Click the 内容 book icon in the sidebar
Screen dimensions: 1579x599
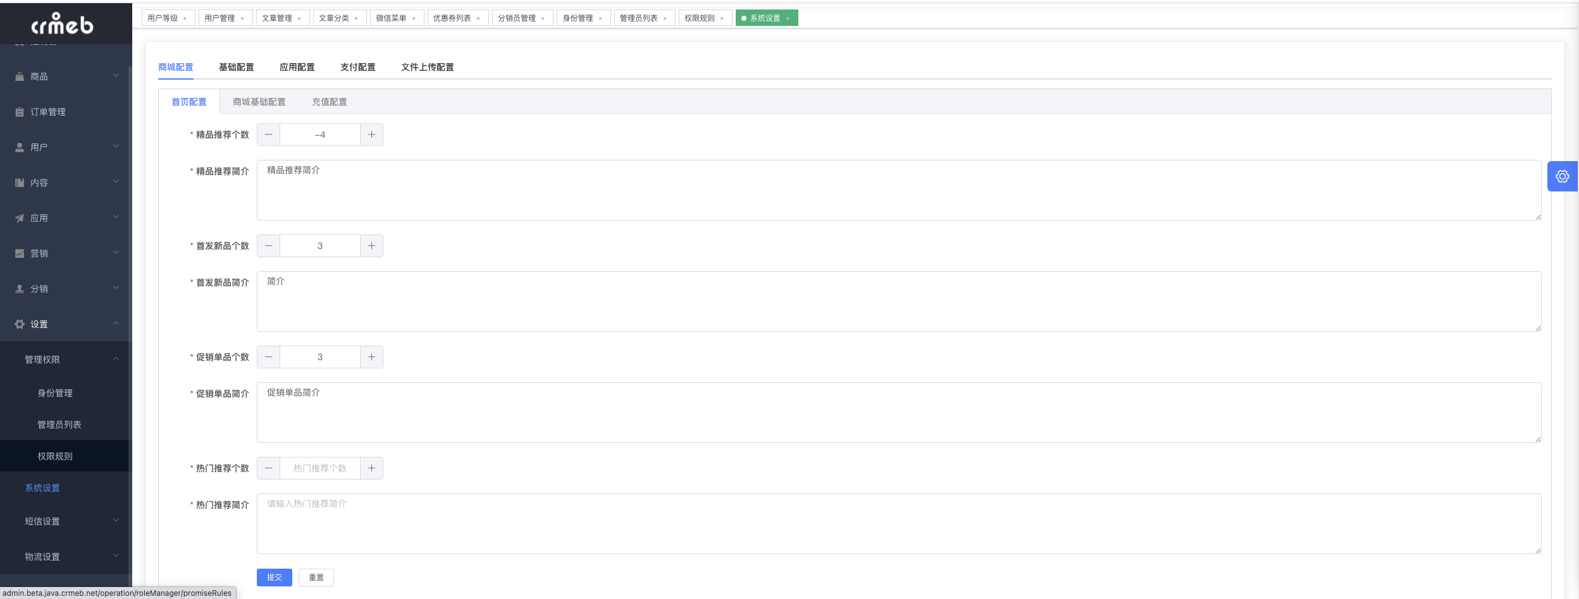click(x=20, y=183)
